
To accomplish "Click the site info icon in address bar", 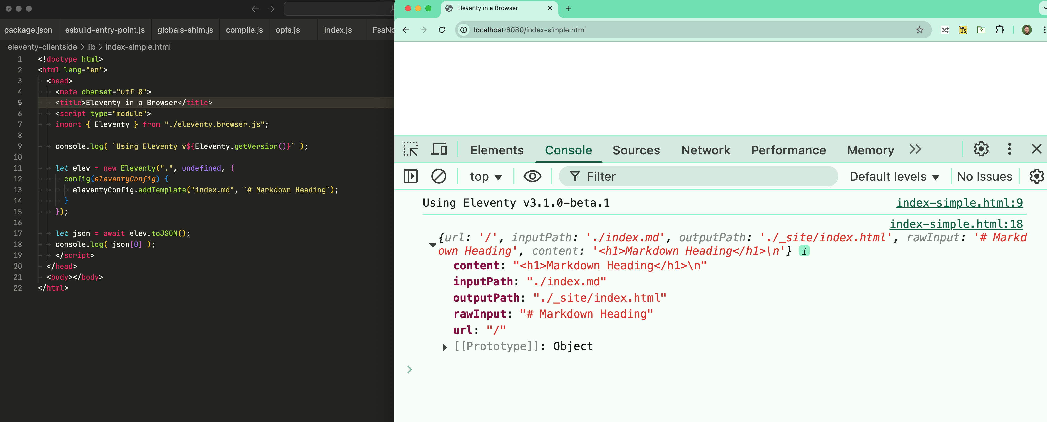I will point(463,30).
